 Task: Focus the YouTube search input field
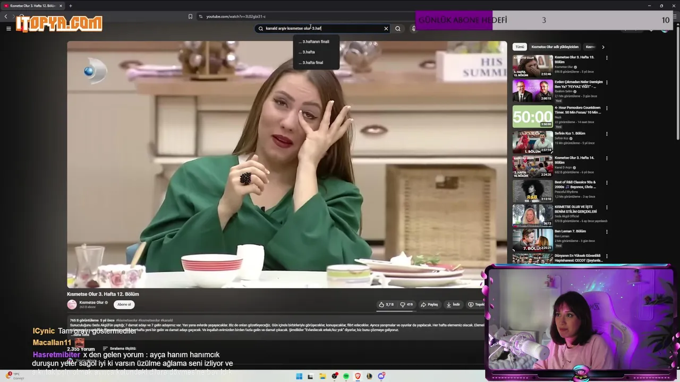pos(323,29)
